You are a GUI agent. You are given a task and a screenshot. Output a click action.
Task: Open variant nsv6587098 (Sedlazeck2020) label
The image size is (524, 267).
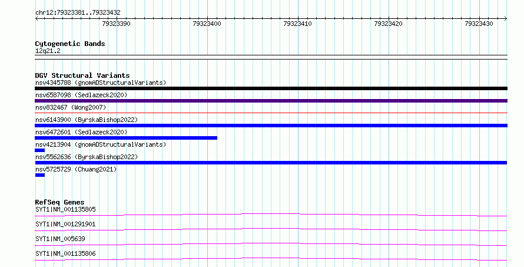tap(81, 95)
